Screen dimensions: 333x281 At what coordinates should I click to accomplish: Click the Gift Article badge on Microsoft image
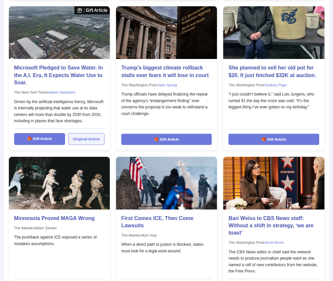pyautogui.click(x=92, y=10)
